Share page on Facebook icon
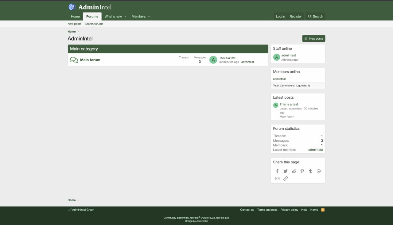 pos(277,171)
